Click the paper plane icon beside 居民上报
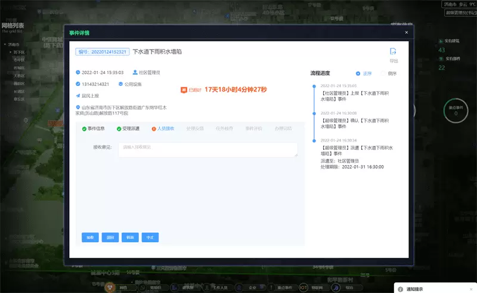Viewport: 477px width, 293px height. (78, 95)
